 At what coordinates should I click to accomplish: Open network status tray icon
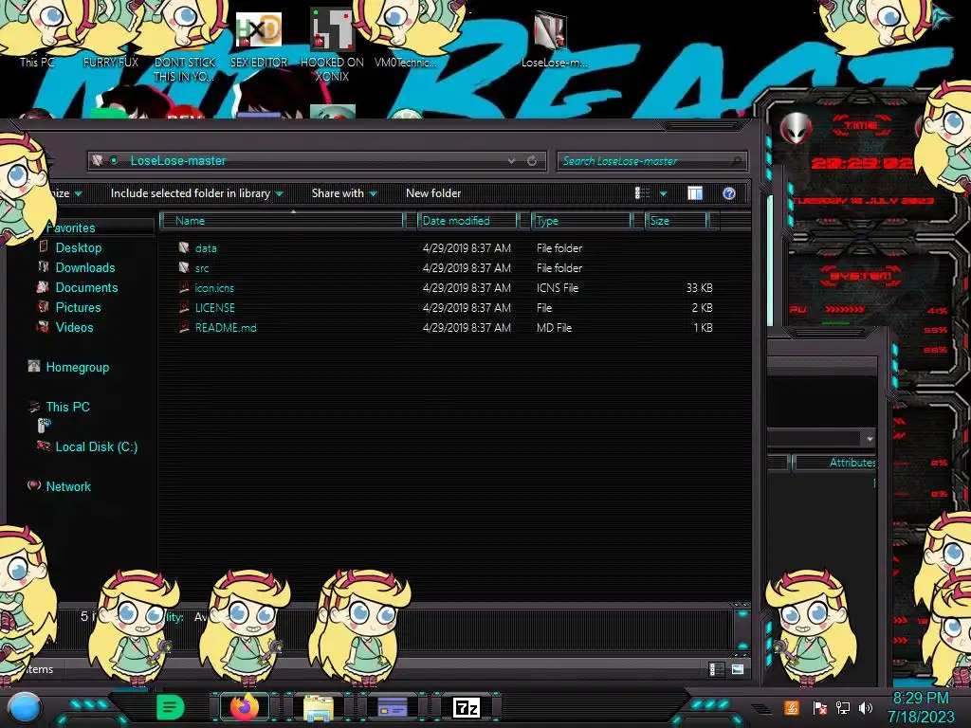pyautogui.click(x=842, y=707)
